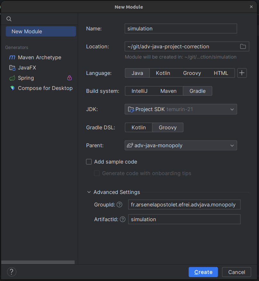Click the GroupId help question mark

[119, 205]
